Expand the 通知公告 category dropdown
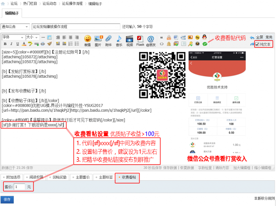The height and width of the screenshot is (206, 276). (x=16, y=26)
